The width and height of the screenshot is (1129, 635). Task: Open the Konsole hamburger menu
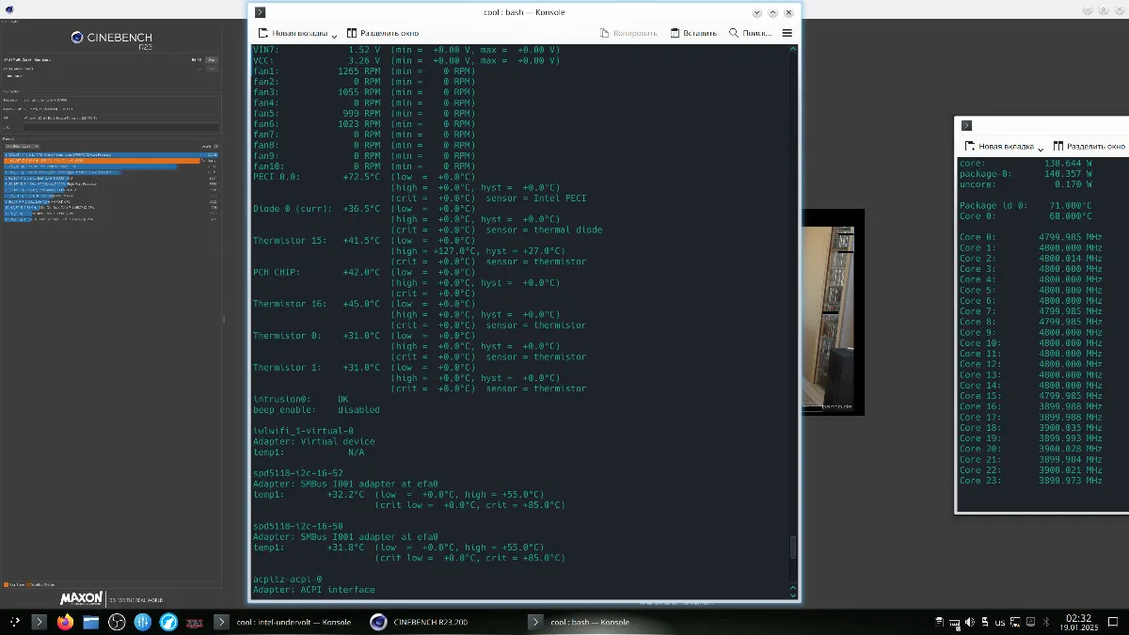pyautogui.click(x=787, y=33)
